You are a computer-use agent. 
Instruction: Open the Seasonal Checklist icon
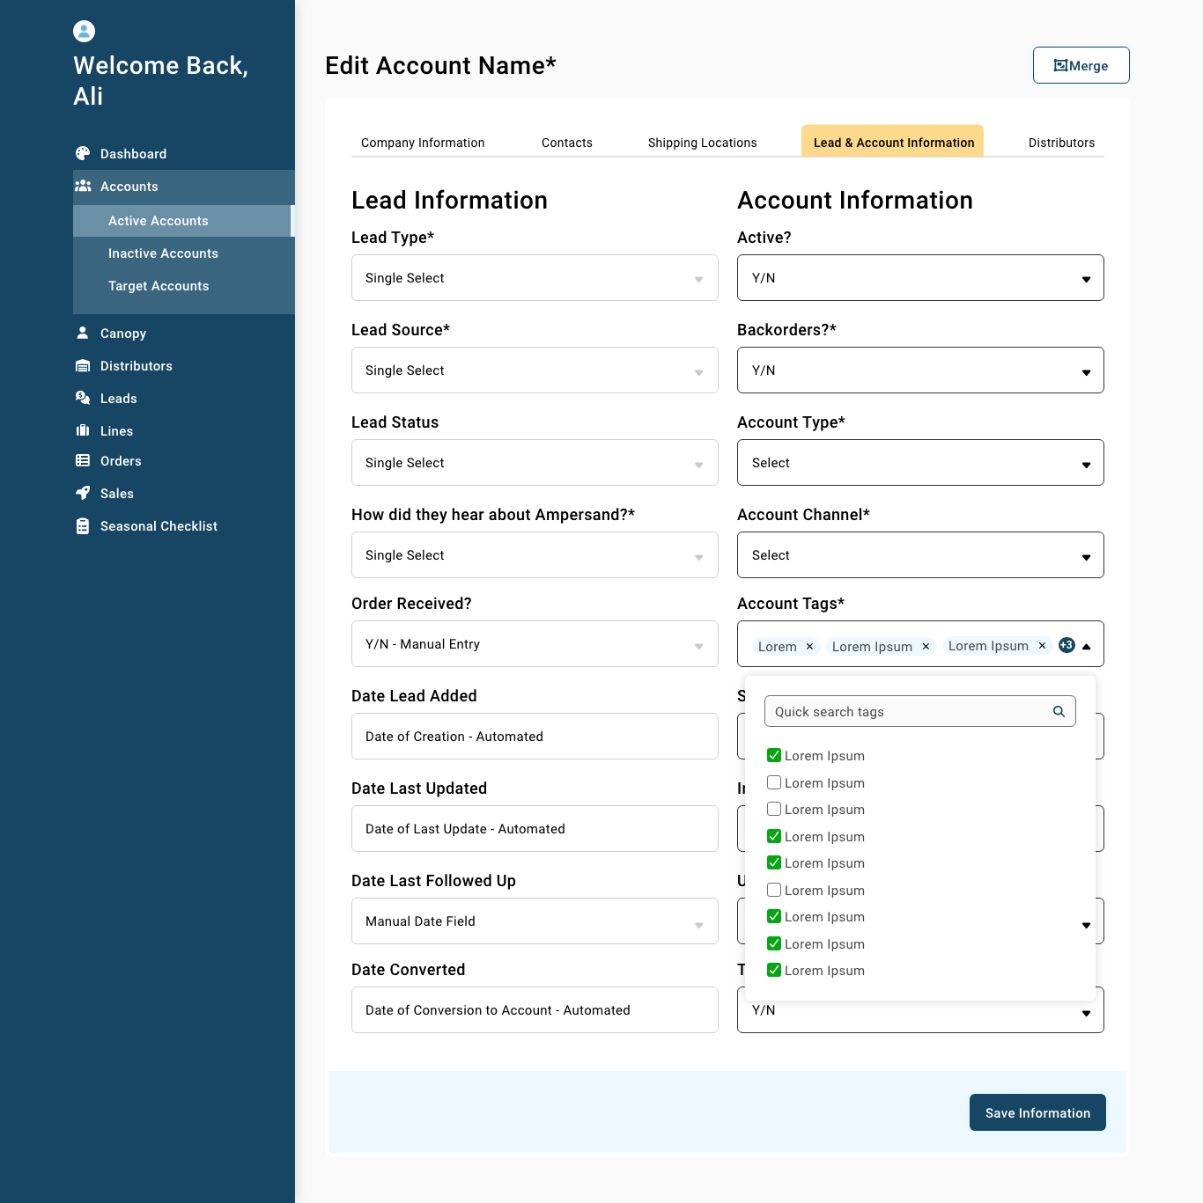pos(83,525)
